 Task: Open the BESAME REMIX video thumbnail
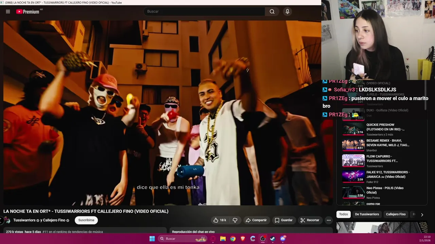pos(353,145)
